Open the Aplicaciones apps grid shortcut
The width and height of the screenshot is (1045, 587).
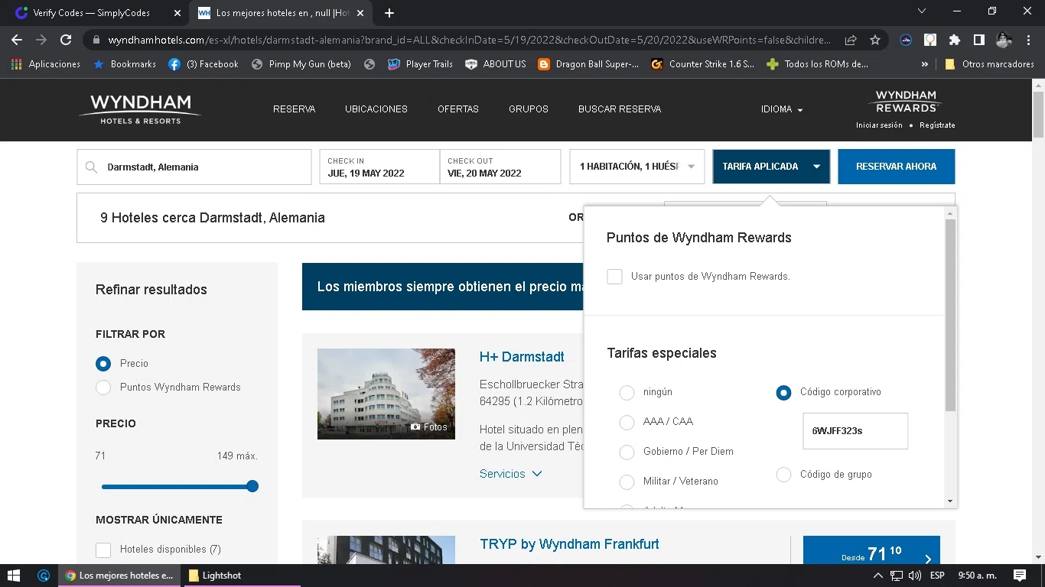(46, 64)
